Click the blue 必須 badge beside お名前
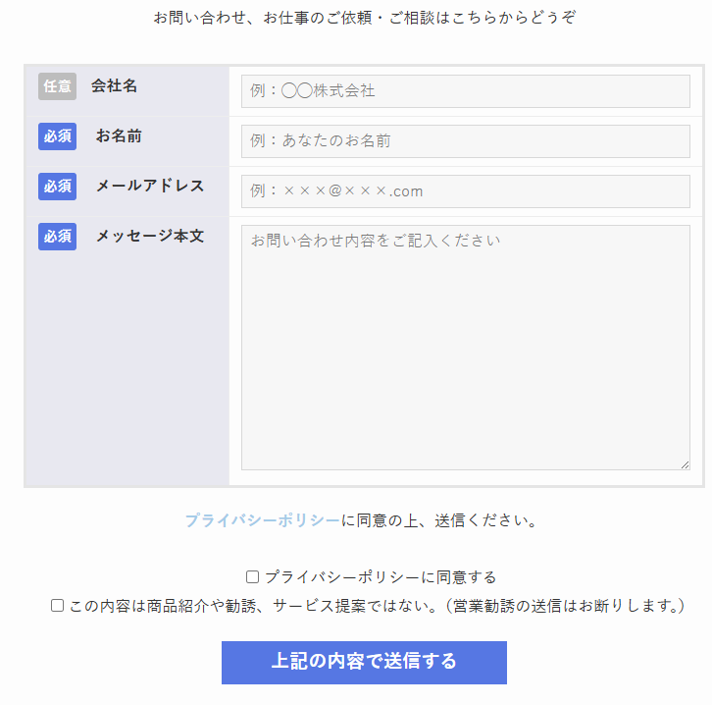The width and height of the screenshot is (712, 705). [x=57, y=136]
